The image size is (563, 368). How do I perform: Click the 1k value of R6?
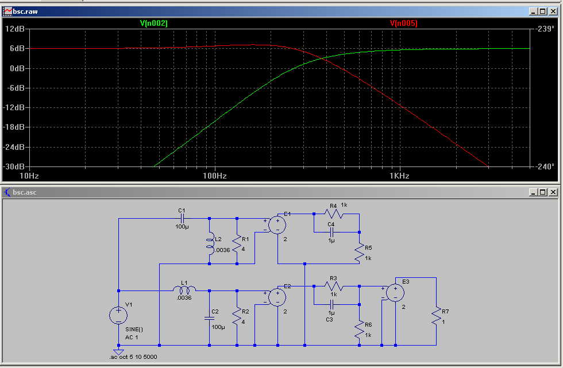[368, 335]
